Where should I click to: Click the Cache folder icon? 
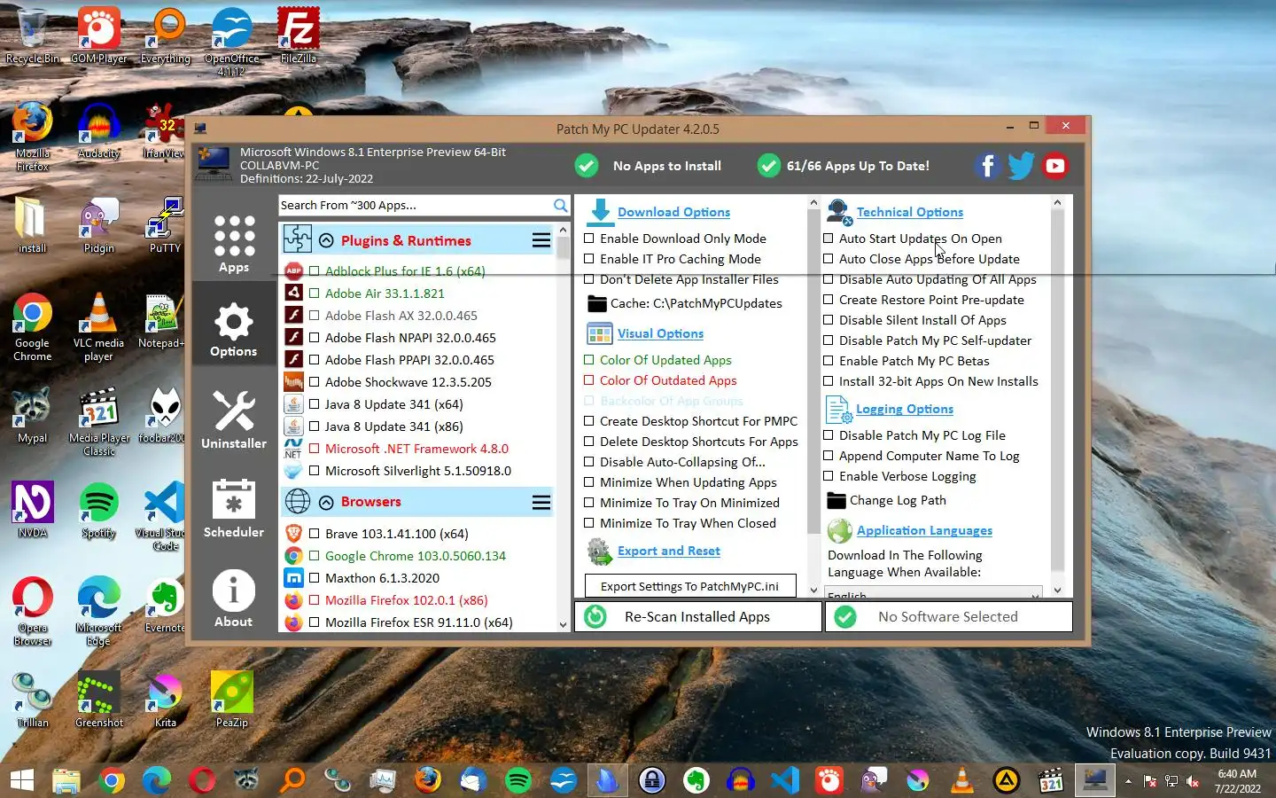coord(596,303)
